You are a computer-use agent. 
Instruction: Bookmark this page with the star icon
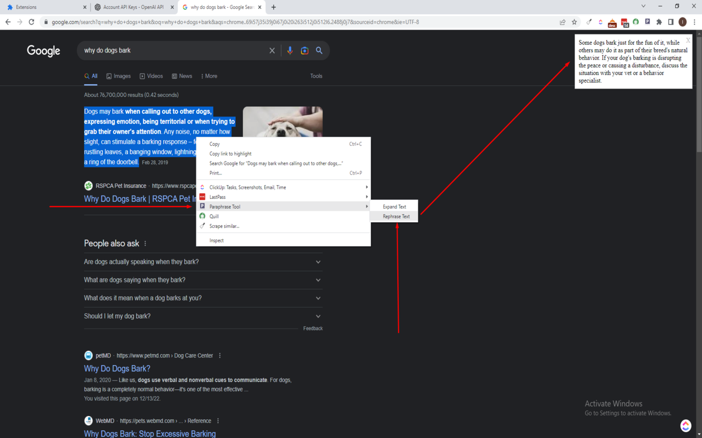574,22
